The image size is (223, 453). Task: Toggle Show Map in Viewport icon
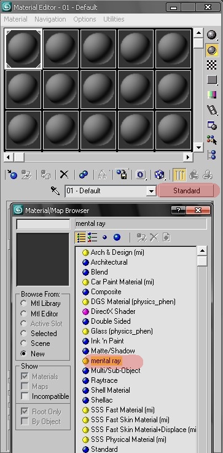click(160, 175)
